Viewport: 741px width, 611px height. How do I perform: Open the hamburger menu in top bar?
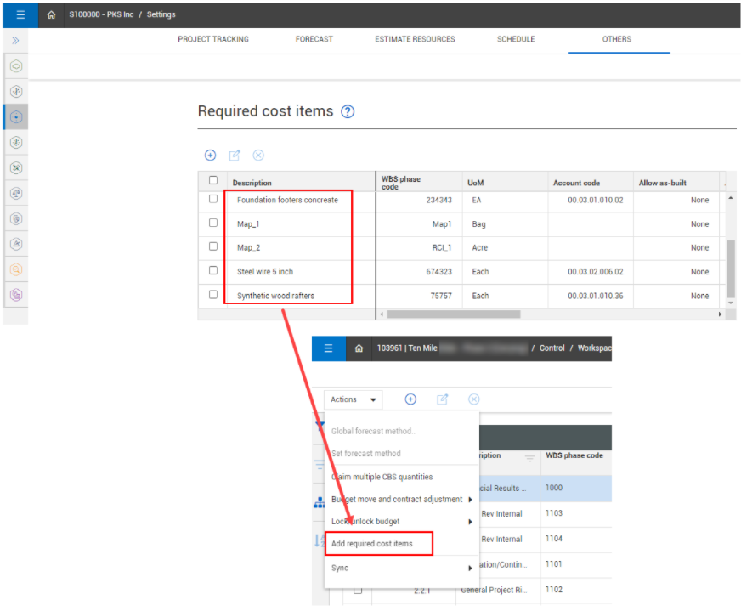(19, 14)
